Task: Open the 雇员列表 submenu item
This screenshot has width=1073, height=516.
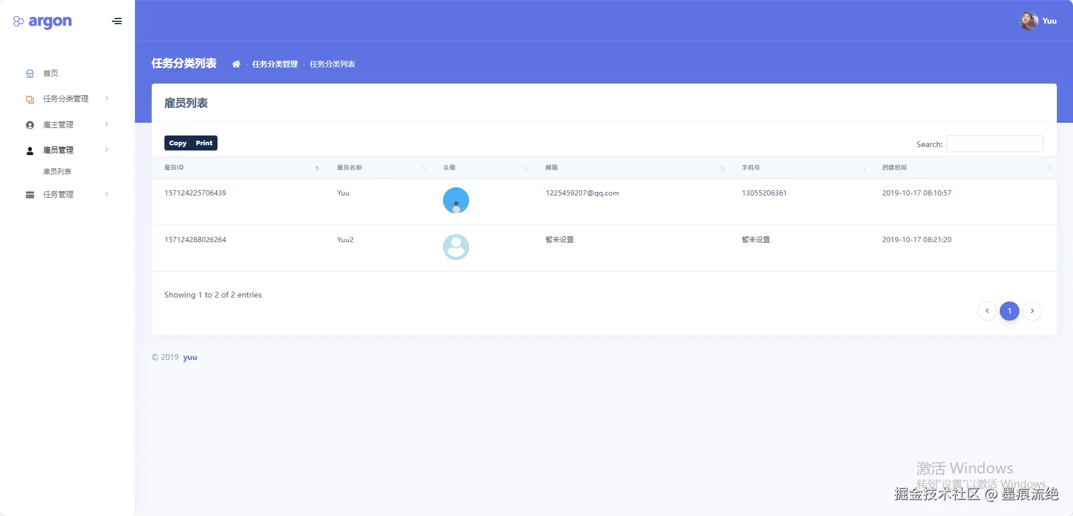Action: (x=57, y=172)
